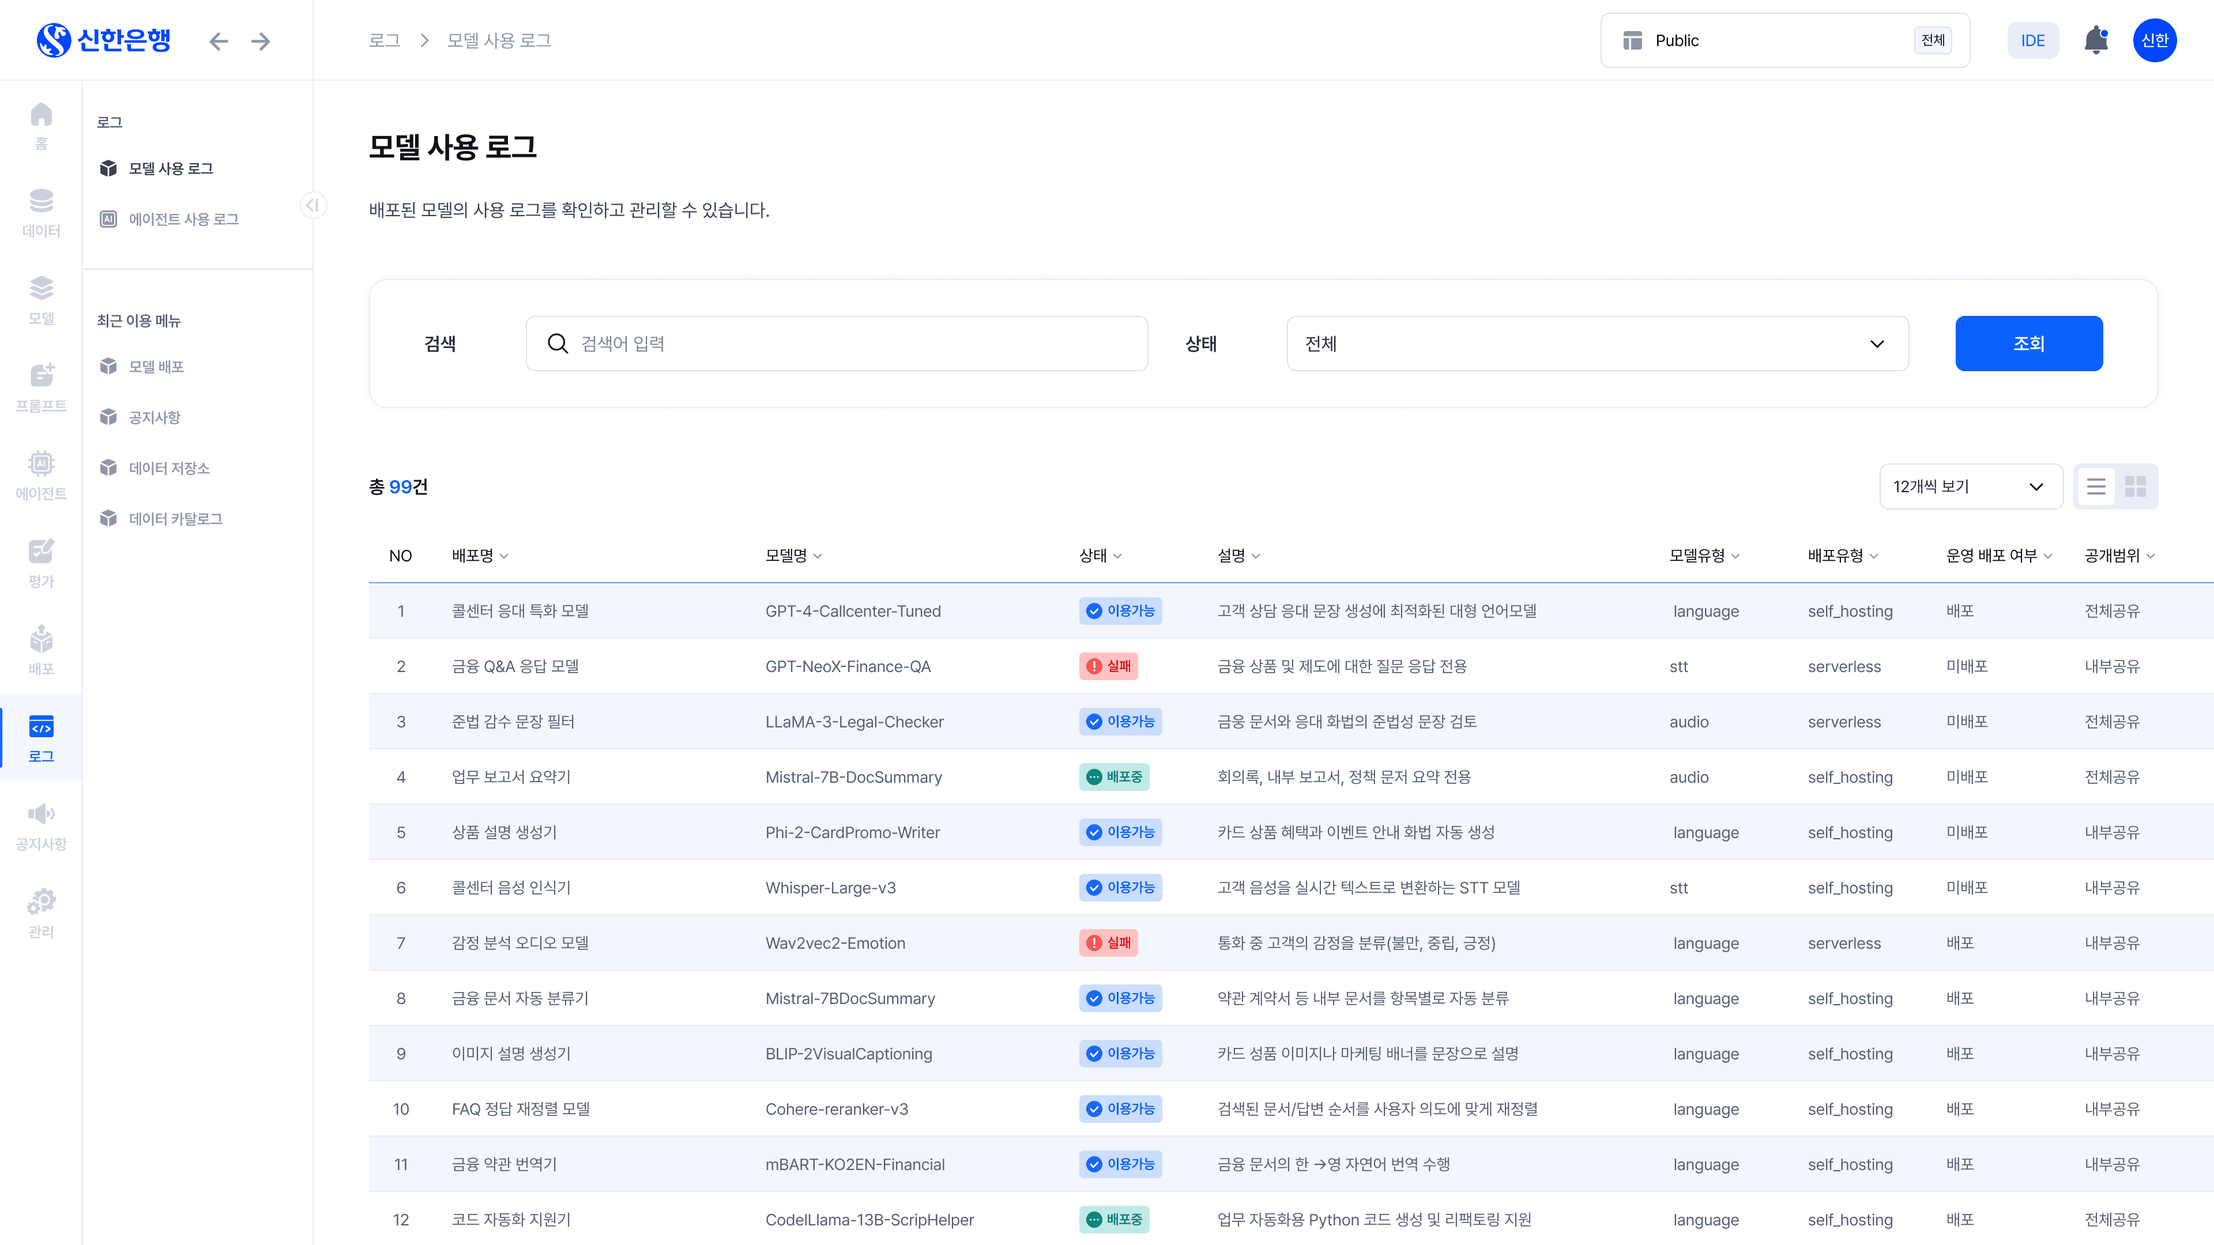
Task: Open the 평가 sidebar section
Action: point(40,563)
